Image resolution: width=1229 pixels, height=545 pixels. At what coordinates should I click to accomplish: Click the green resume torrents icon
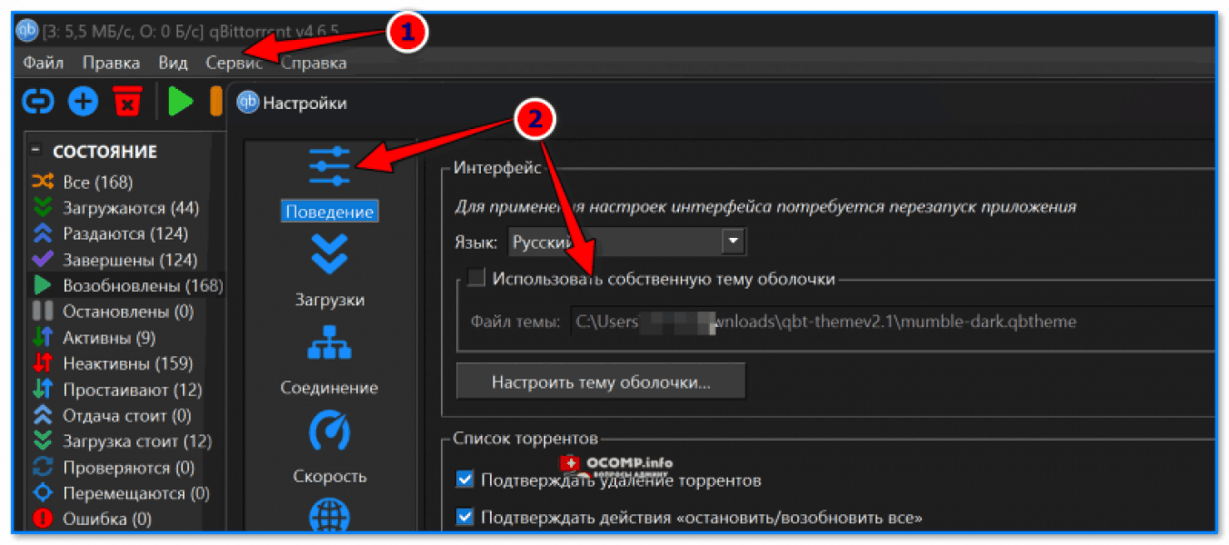(179, 101)
